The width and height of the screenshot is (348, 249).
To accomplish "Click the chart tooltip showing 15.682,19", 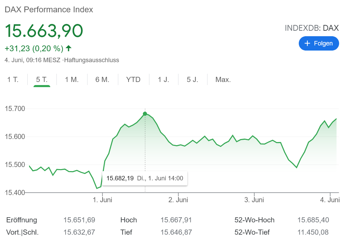I will [145, 178].
